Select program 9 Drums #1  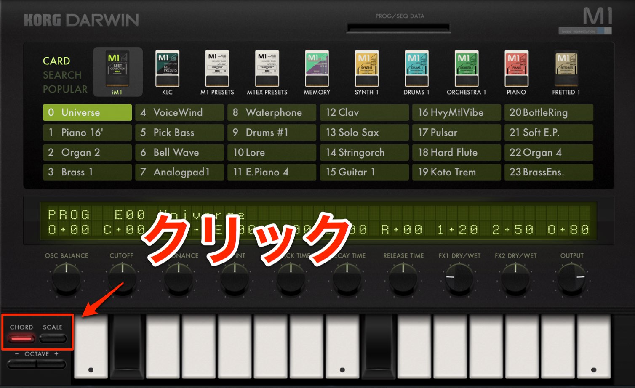pyautogui.click(x=272, y=132)
